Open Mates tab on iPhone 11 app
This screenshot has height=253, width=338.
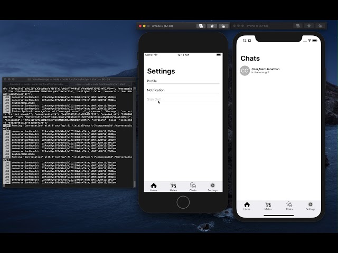coord(268,206)
